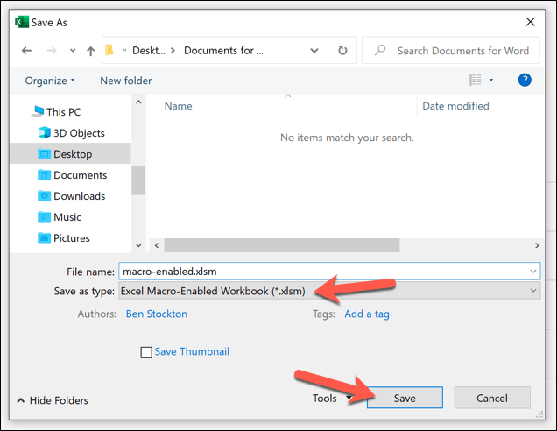The image size is (557, 431).
Task: Click the Back navigation arrow
Action: point(26,51)
